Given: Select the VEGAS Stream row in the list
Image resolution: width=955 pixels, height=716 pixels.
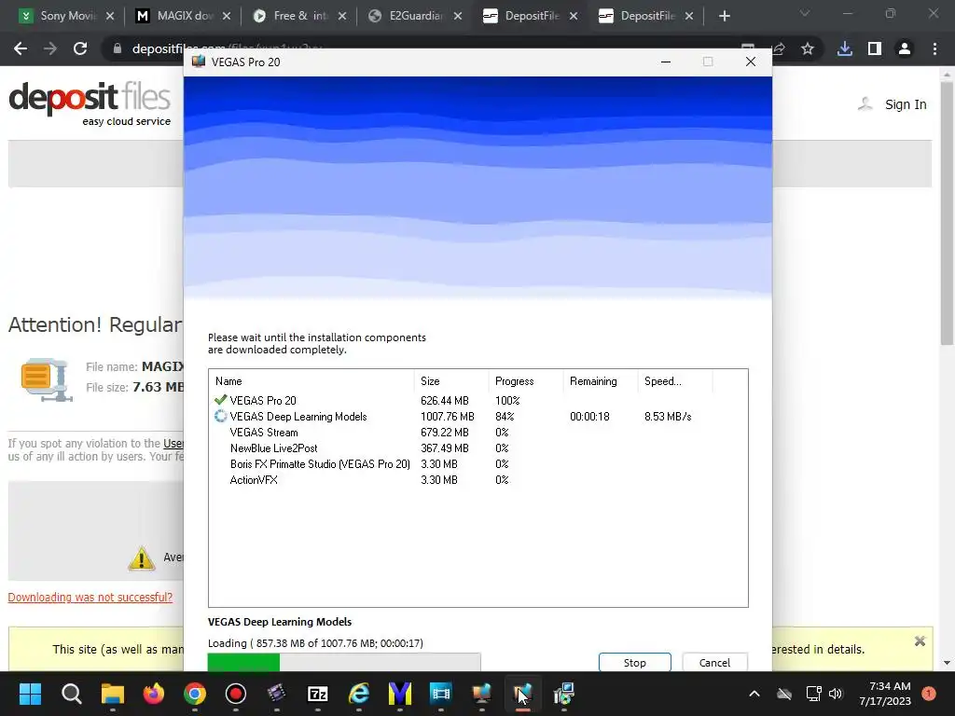Looking at the screenshot, I should [478, 433].
